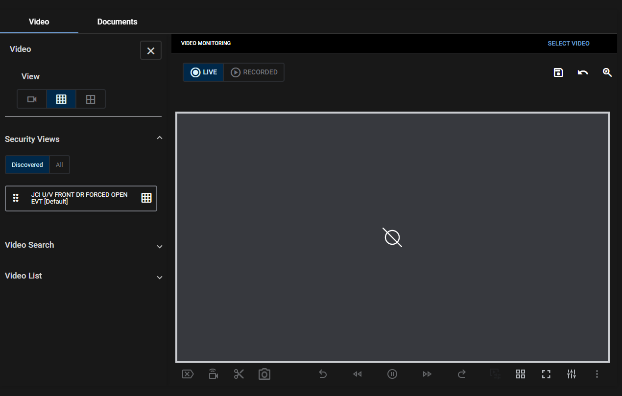Click the save view floppy disk icon
622x396 pixels.
pyautogui.click(x=558, y=72)
